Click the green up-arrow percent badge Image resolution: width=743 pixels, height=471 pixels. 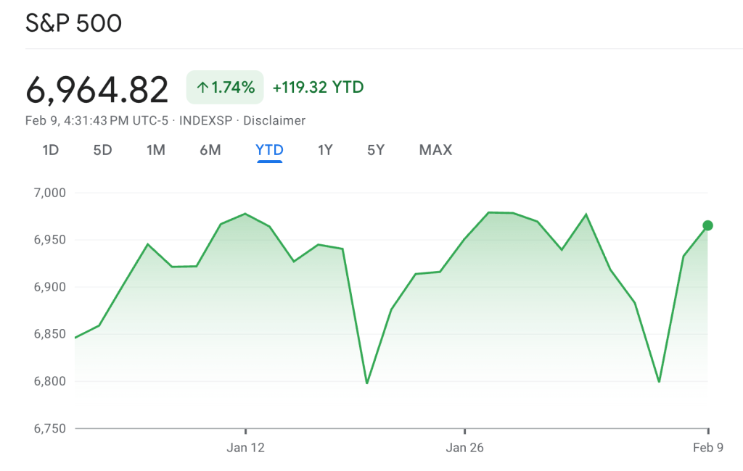pos(226,88)
